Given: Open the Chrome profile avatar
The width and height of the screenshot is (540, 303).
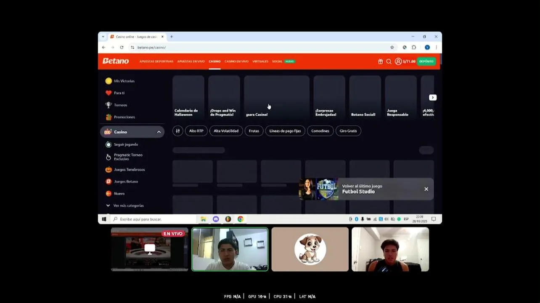Looking at the screenshot, I should click(x=427, y=48).
